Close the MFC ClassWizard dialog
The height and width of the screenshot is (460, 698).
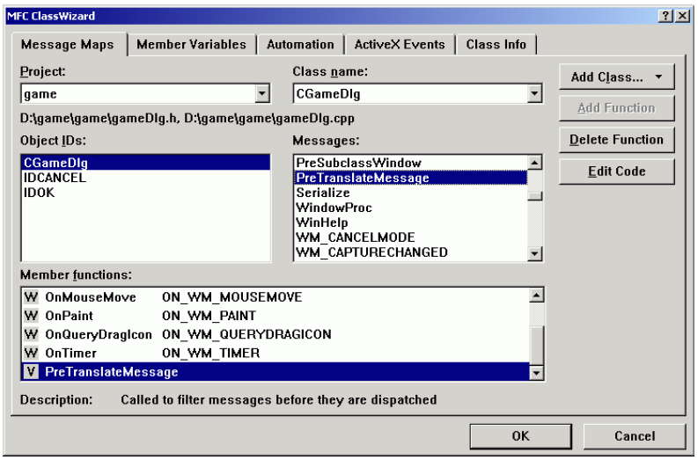click(682, 16)
